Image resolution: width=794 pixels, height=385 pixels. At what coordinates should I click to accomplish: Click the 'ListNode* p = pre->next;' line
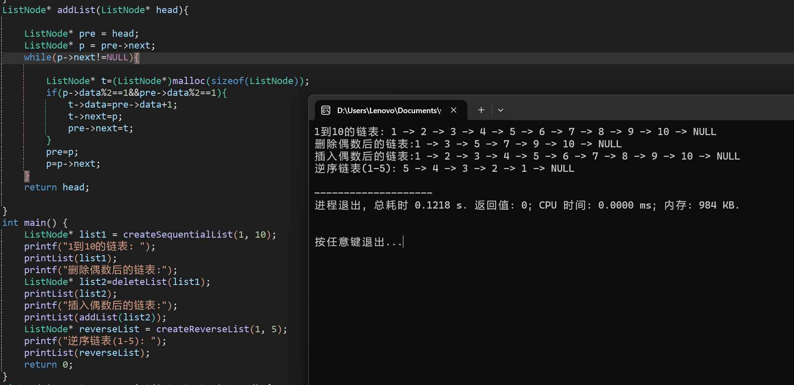(x=90, y=46)
